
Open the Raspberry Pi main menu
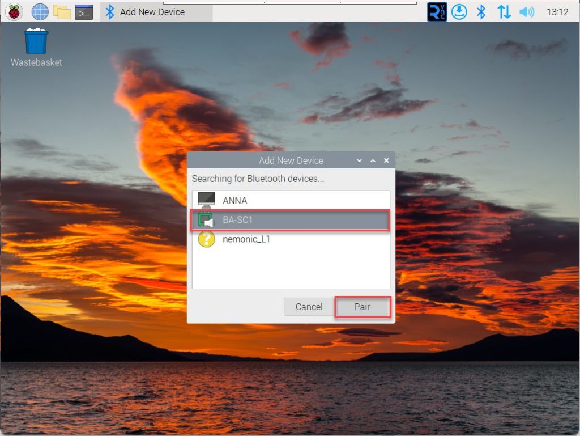[14, 12]
